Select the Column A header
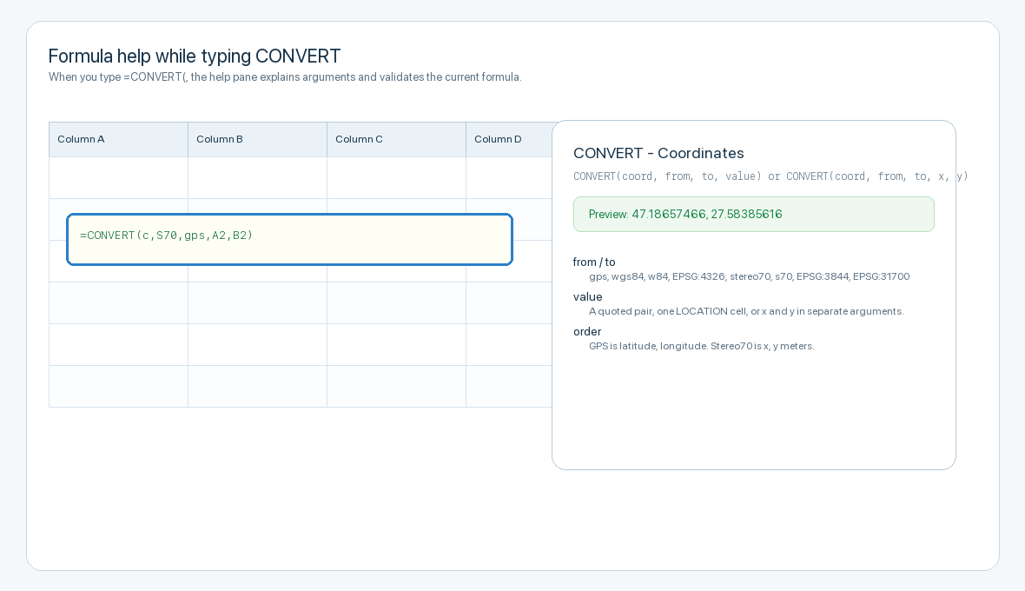Viewport: 1025px width, 591px height. [x=118, y=139]
